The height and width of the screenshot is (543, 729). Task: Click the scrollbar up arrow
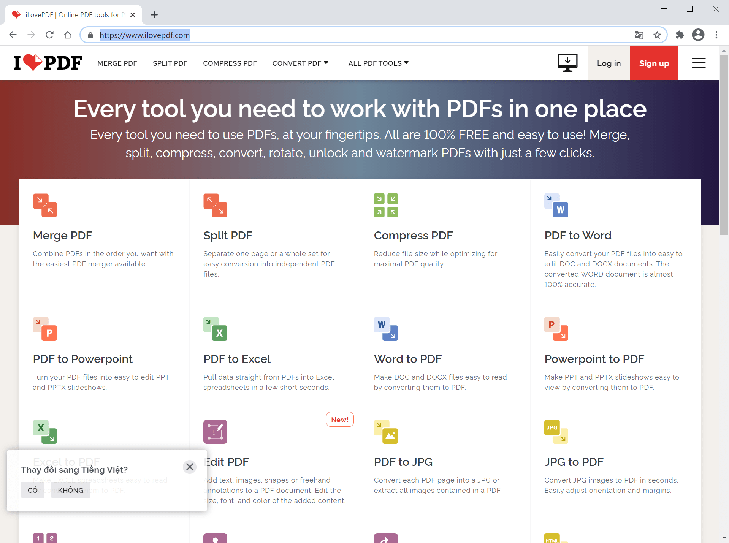[x=724, y=50]
